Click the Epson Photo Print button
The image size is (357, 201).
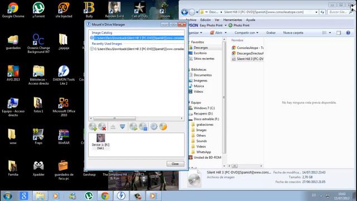pyautogui.click(x=239, y=25)
